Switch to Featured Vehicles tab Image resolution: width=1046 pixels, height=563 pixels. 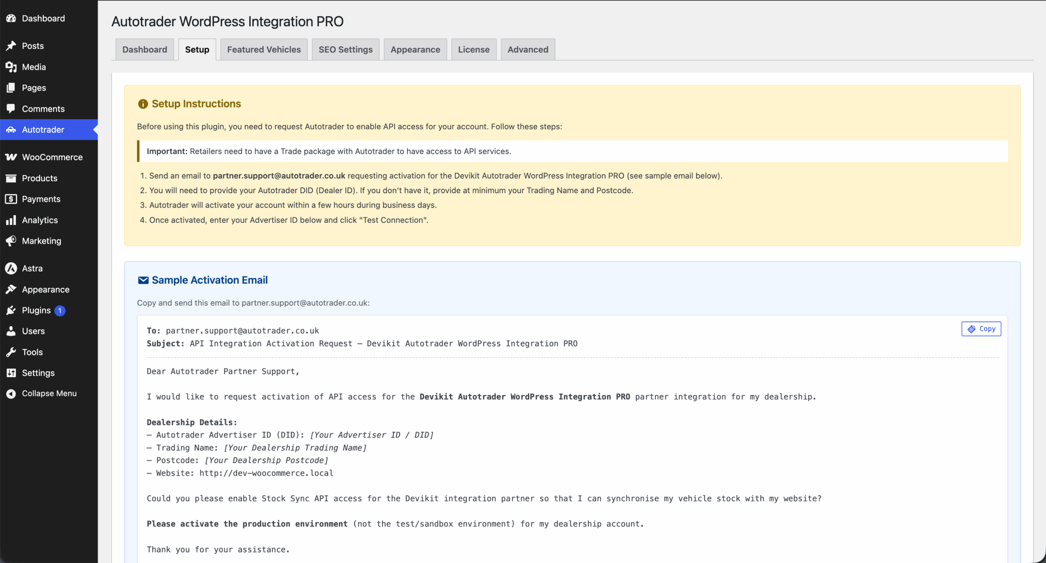pos(264,49)
